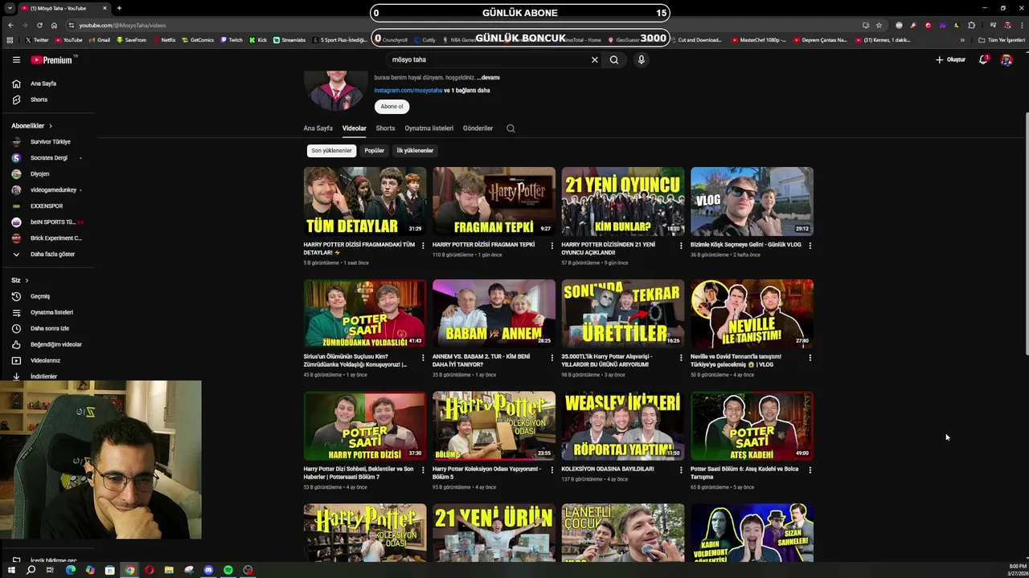
Task: Open the BABAM vs ANNEM video thumbnail
Action: (494, 314)
